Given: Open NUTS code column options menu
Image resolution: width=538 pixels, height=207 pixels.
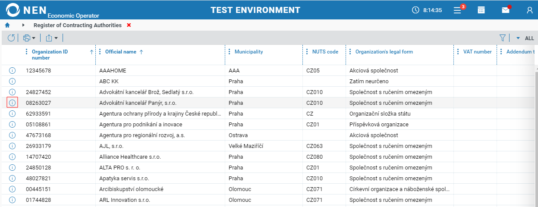Looking at the screenshot, I should pos(307,52).
